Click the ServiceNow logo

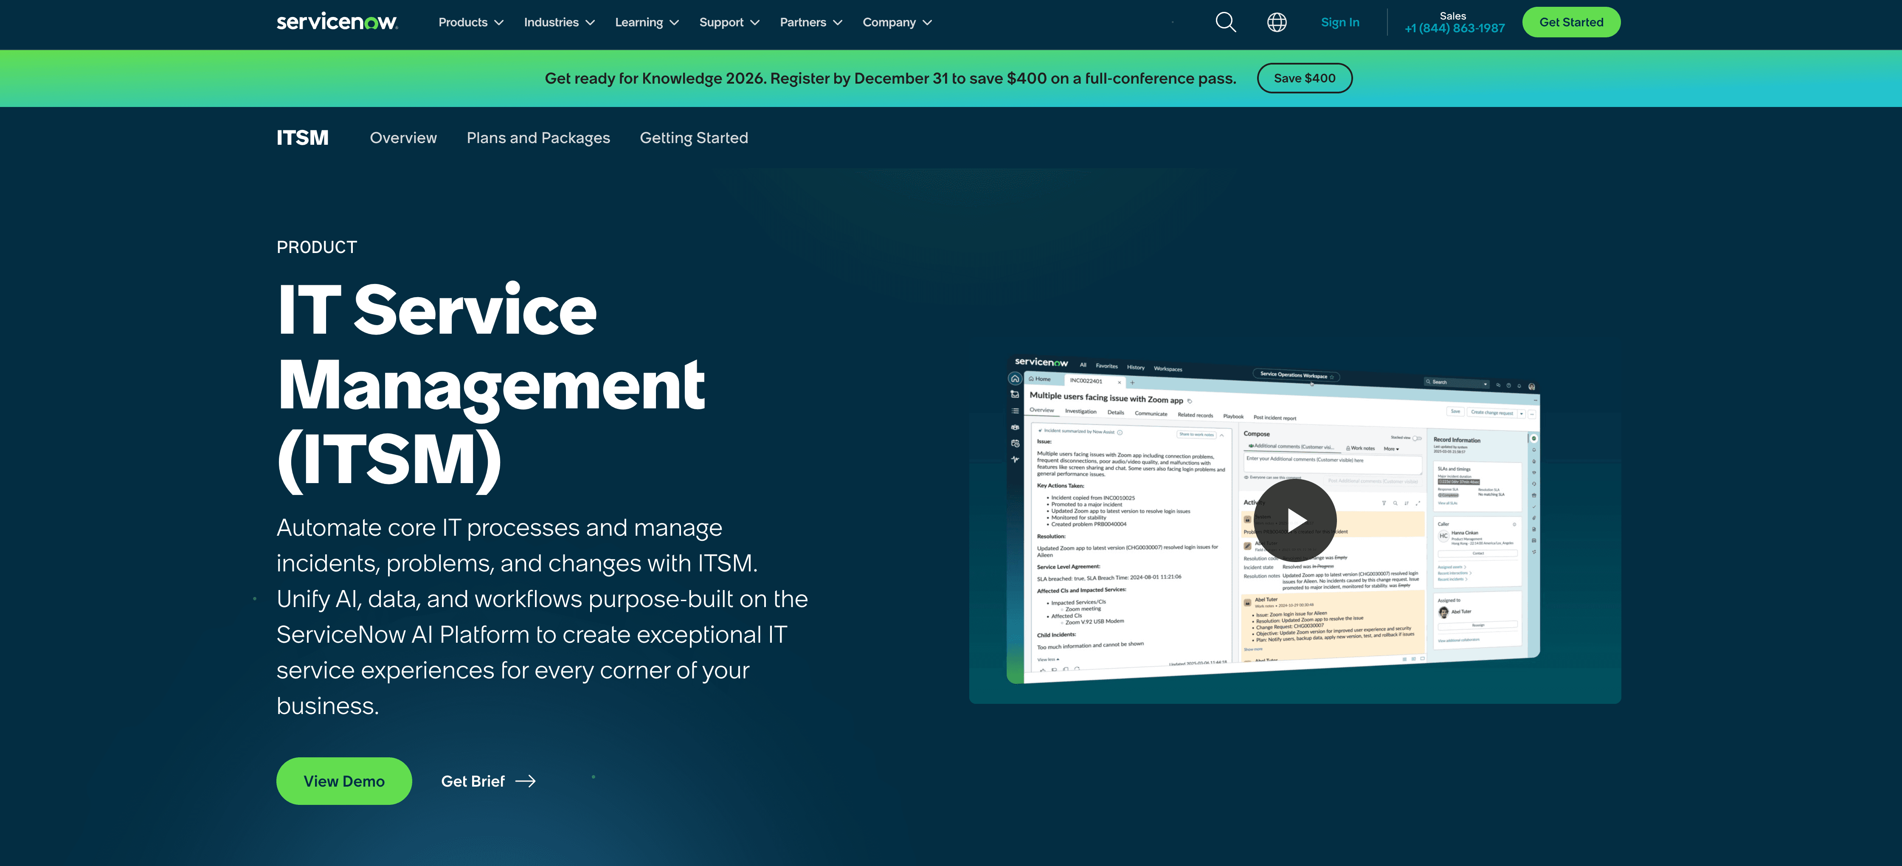[338, 22]
